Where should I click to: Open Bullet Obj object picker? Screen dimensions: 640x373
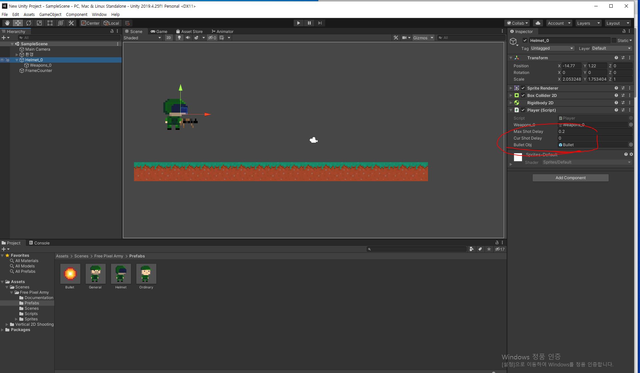click(x=631, y=145)
